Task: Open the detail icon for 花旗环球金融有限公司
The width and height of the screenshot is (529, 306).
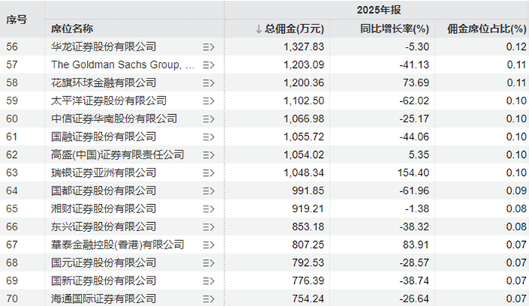Action: tap(209, 82)
